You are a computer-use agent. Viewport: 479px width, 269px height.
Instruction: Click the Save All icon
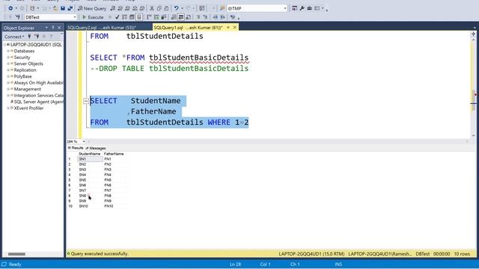(x=70, y=8)
